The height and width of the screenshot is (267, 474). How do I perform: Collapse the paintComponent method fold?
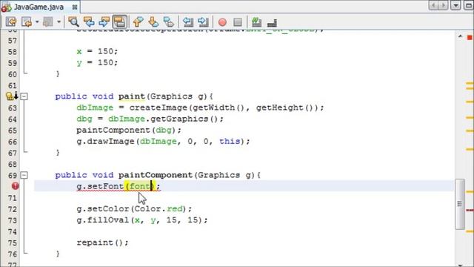[24, 175]
